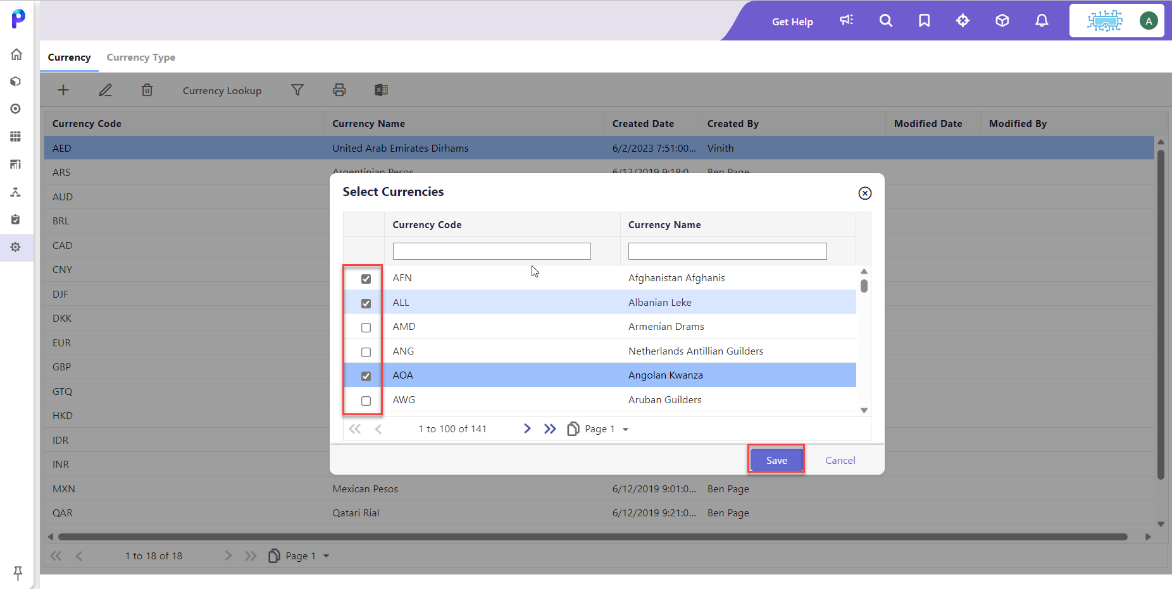The height and width of the screenshot is (589, 1172).
Task: Save the selected currencies
Action: click(776, 460)
